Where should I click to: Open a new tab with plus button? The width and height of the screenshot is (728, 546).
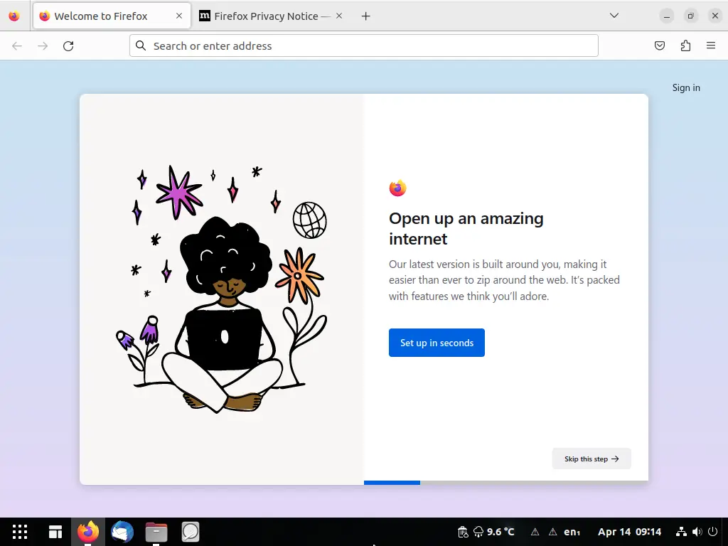[366, 16]
